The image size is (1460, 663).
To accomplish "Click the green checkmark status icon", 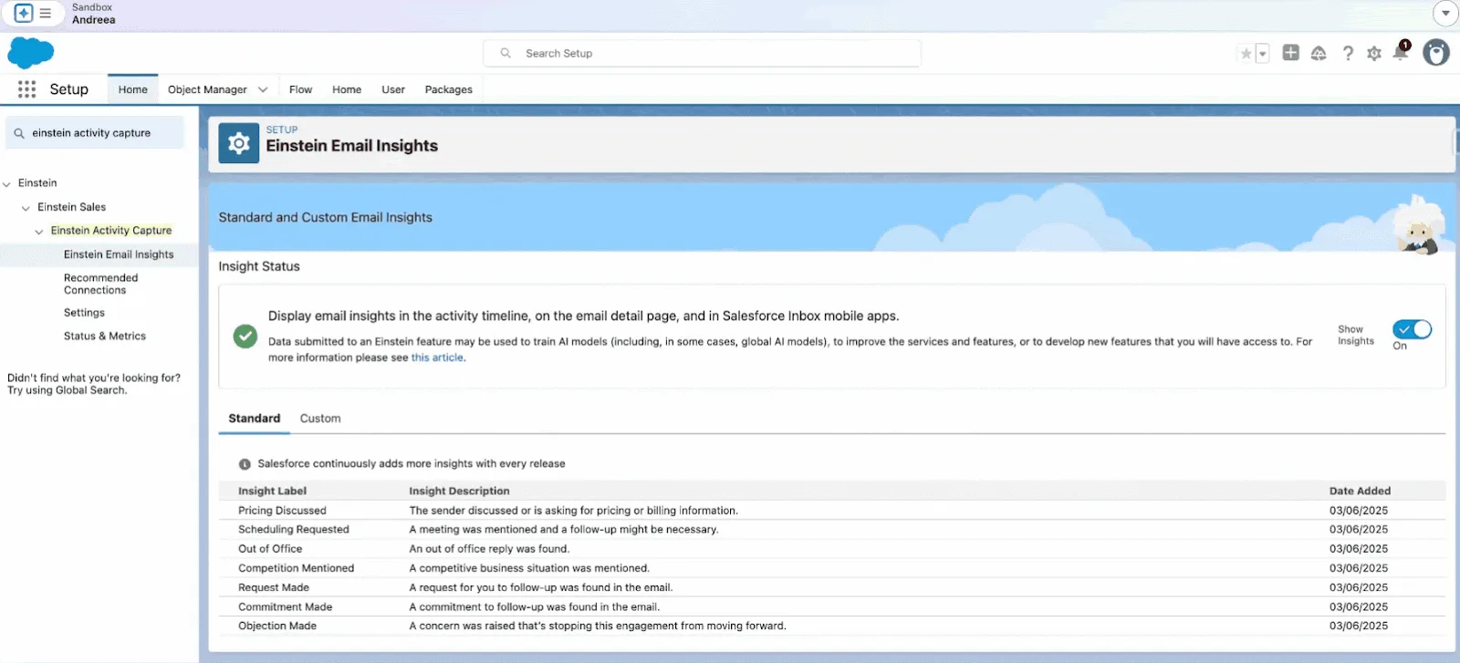I will pyautogui.click(x=245, y=337).
